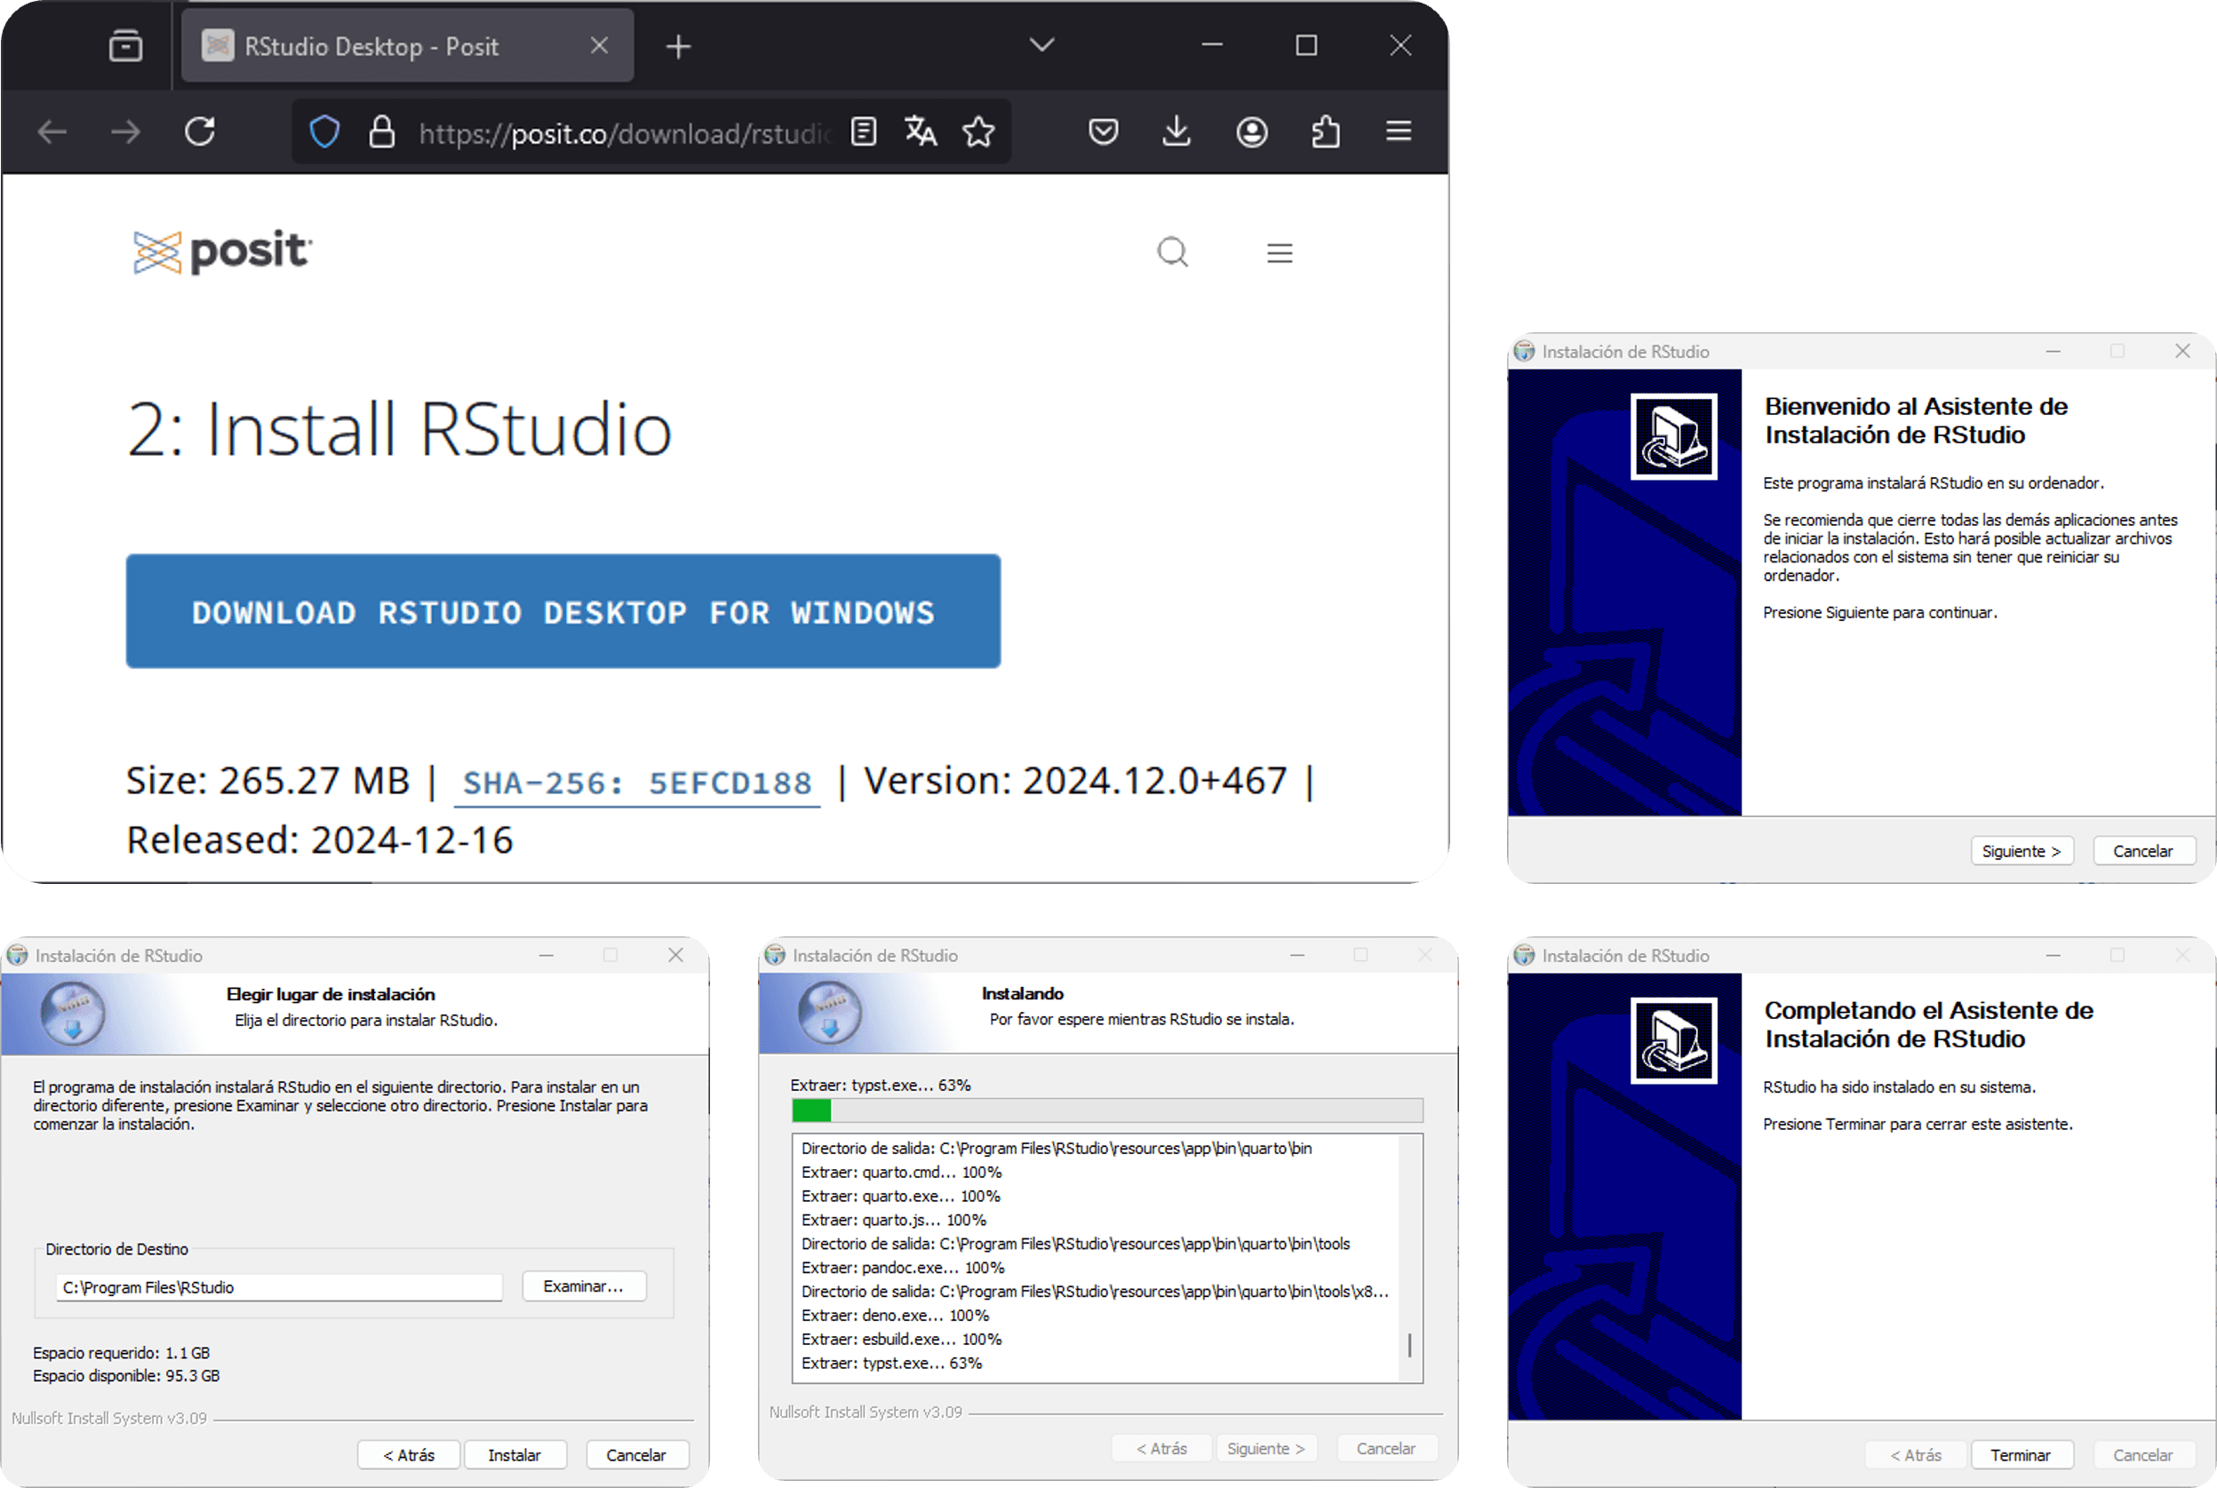The image size is (2217, 1488).
Task: Click the log line 'Extraer: pandoc.exe... 100%'
Action: 903,1267
